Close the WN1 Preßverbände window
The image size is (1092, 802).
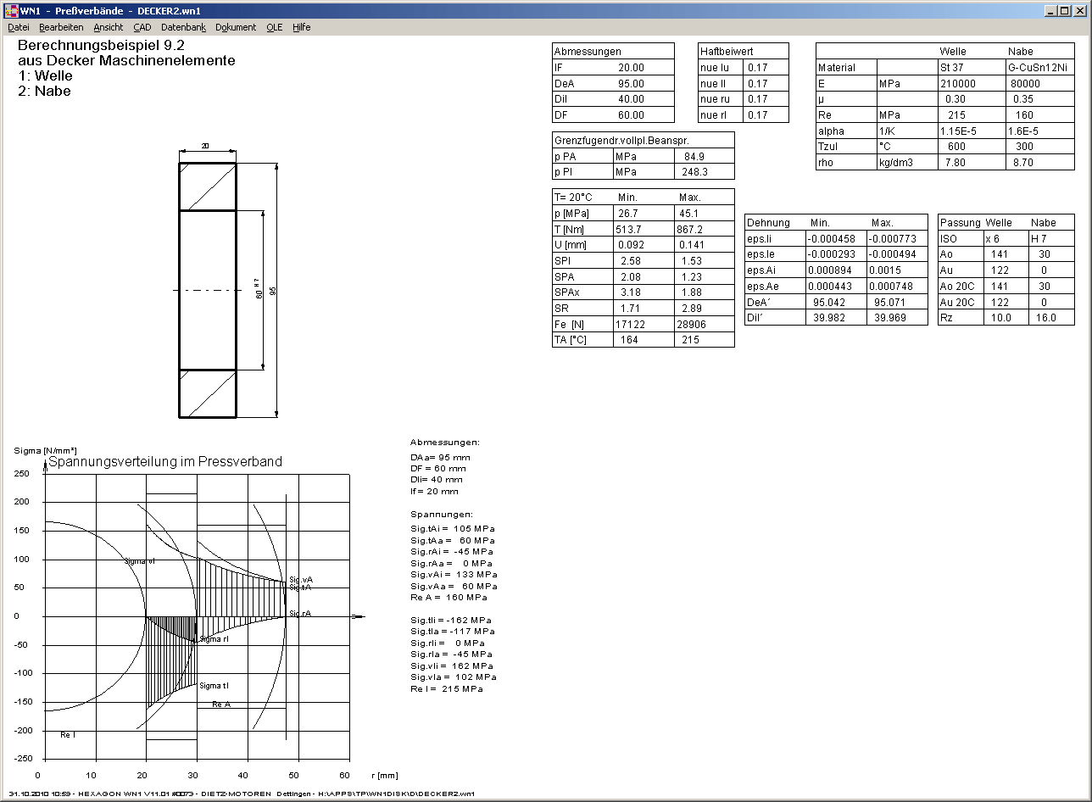[1079, 10]
